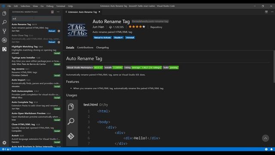The image size is (275, 155).
Task: Install the Path Autocomplete extension
Action: point(57,98)
